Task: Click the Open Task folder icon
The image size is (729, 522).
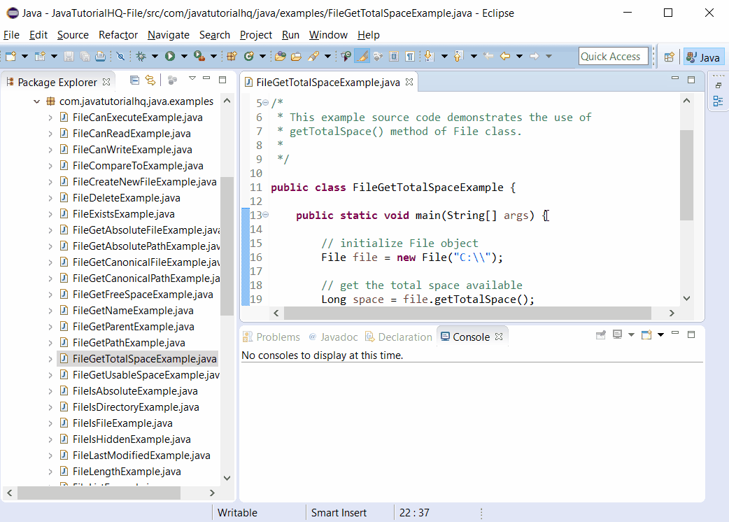Action: pyautogui.click(x=296, y=56)
